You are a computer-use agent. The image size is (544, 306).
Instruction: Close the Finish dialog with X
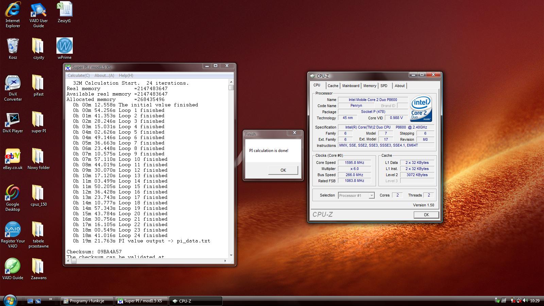click(x=294, y=133)
